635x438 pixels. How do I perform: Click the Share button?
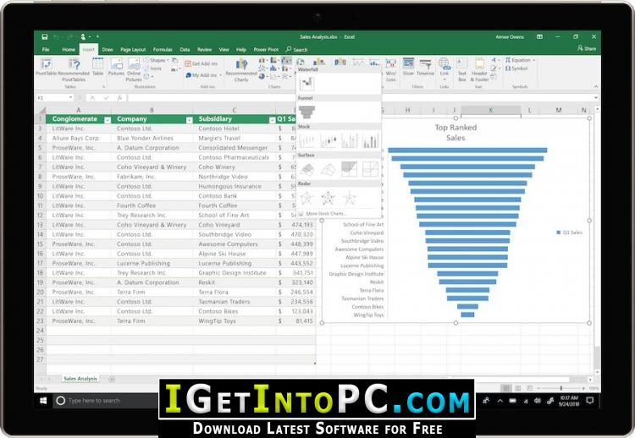(x=587, y=48)
